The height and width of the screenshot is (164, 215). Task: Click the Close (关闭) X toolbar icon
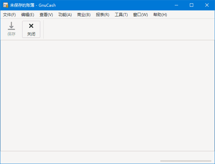31,26
